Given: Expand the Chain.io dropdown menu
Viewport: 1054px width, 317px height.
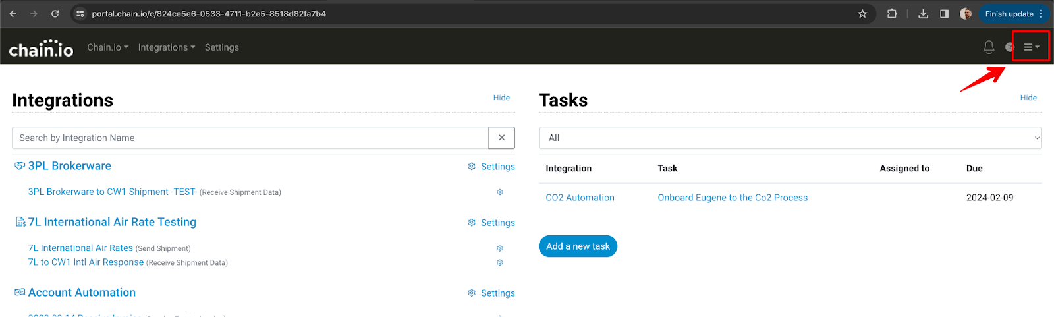Looking at the screenshot, I should pos(108,47).
